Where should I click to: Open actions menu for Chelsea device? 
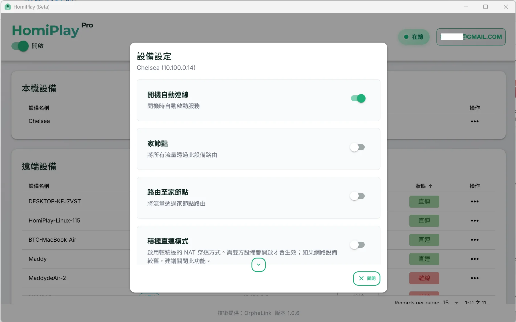click(475, 122)
